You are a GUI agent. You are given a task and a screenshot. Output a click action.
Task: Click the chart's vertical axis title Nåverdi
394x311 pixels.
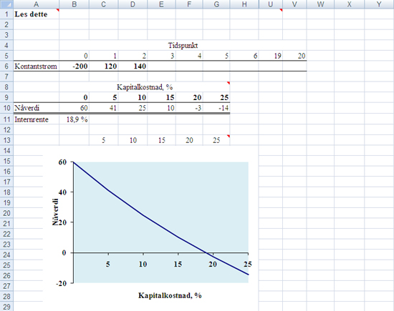click(x=56, y=212)
